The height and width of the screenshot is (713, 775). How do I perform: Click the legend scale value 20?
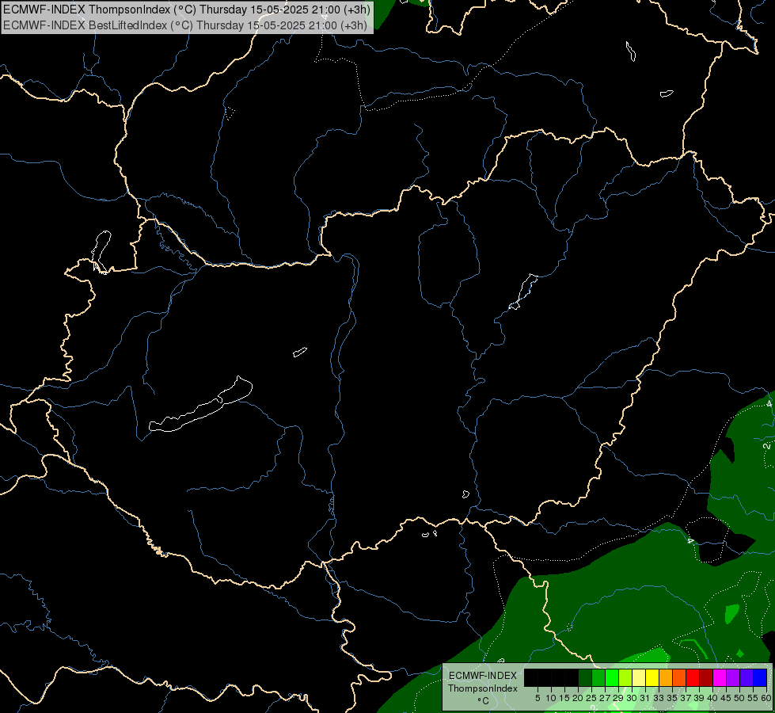point(578,698)
